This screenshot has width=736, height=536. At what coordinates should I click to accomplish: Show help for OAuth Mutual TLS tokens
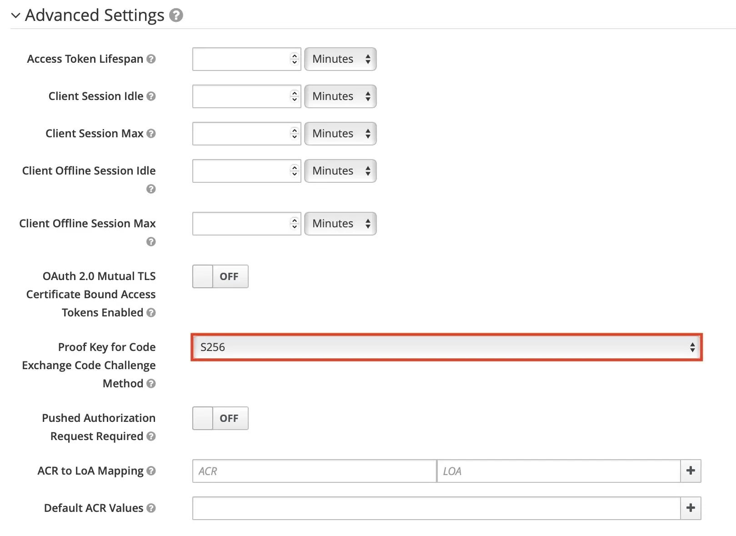coord(151,313)
